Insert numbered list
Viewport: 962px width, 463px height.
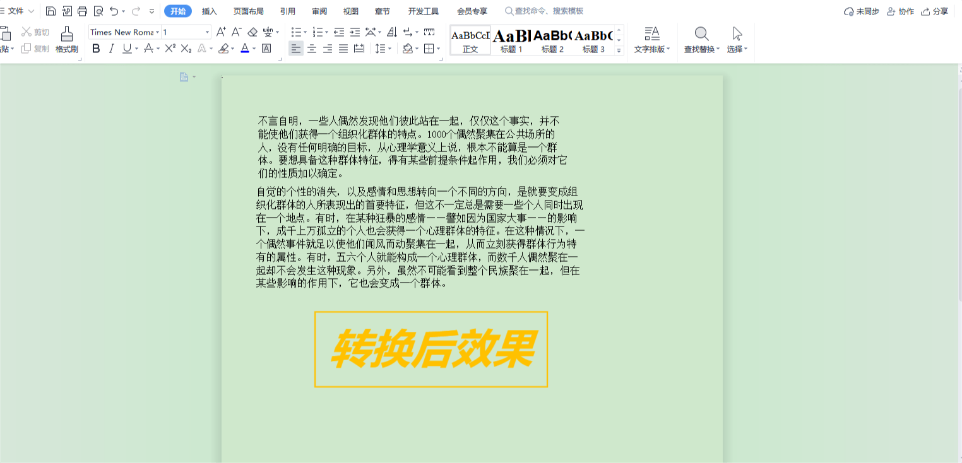318,32
